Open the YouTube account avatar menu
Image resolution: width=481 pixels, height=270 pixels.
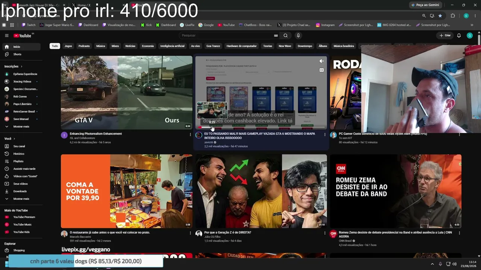point(470,36)
